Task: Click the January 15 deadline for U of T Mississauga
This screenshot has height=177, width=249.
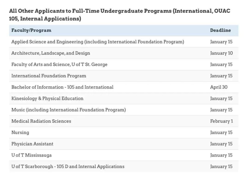Action: [221, 155]
